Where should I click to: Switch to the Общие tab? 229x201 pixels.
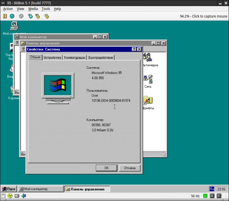(x=35, y=57)
